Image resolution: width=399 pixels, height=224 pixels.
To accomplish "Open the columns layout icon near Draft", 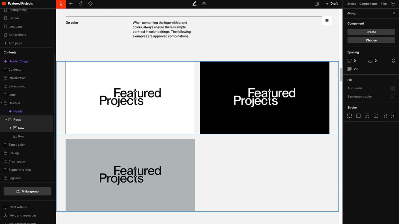I will (x=317, y=4).
